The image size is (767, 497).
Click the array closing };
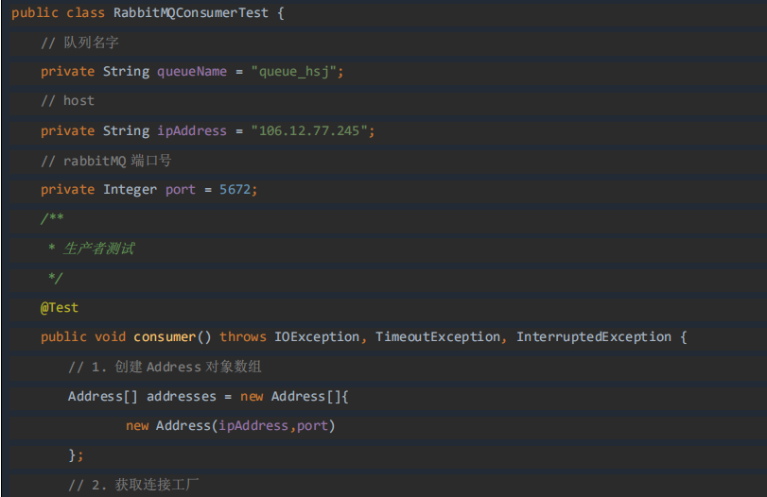coord(76,455)
